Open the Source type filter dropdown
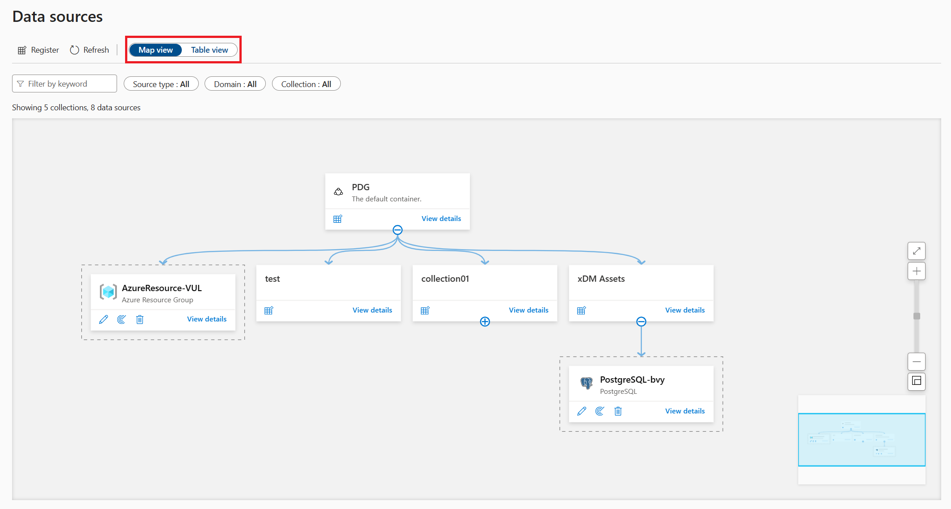 coord(161,84)
